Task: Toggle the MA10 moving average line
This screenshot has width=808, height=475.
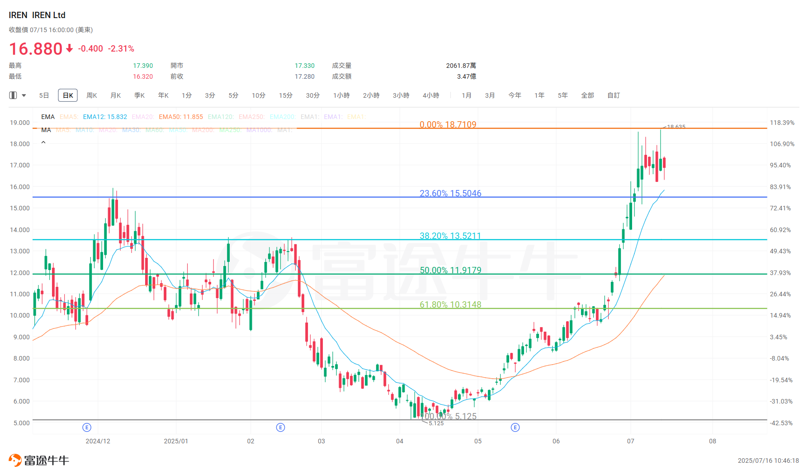Action: tap(85, 130)
